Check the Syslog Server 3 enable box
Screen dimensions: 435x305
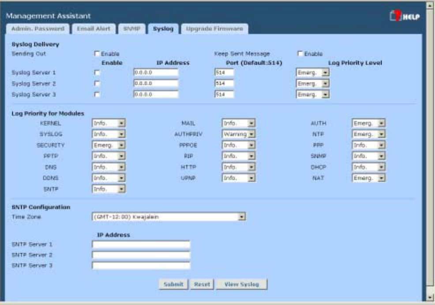click(x=97, y=94)
